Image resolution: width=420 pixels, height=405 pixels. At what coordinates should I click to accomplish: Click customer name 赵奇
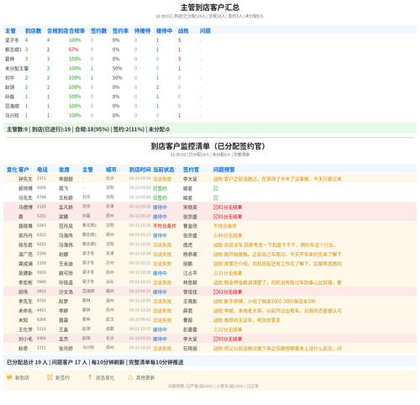coord(24,349)
